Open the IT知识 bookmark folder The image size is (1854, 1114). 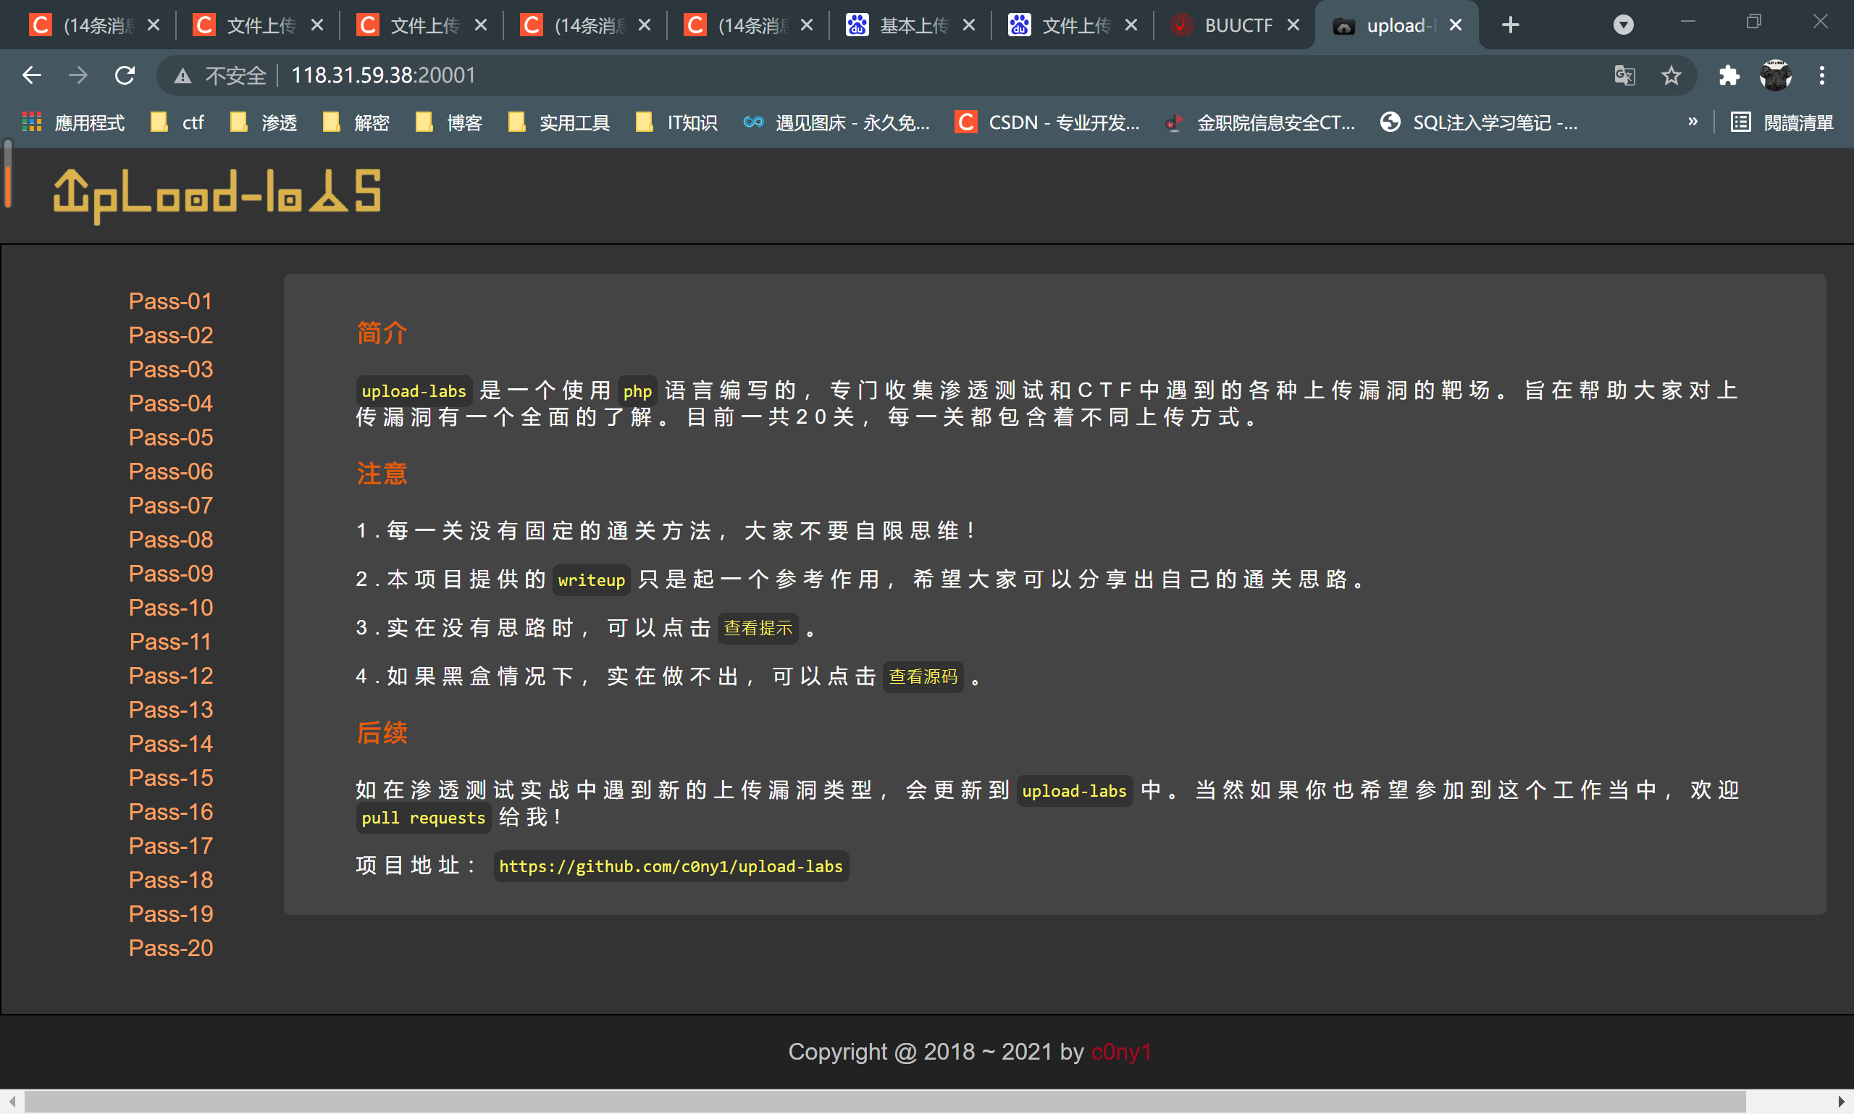[676, 122]
